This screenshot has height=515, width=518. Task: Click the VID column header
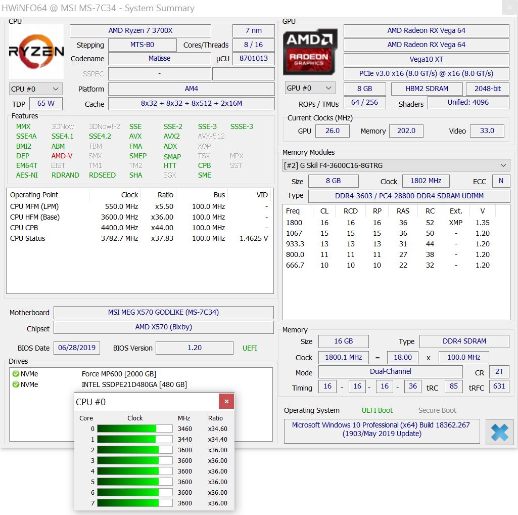(x=250, y=195)
